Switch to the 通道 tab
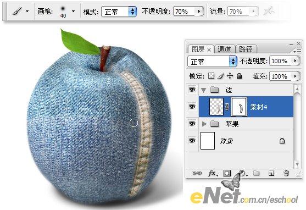This screenshot has width=306, height=210. (224, 49)
